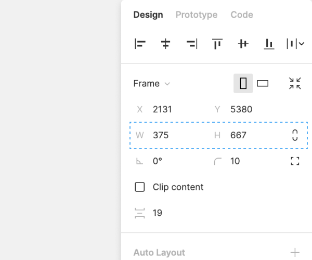The width and height of the screenshot is (312, 260).
Task: Switch frame to portrait orientation
Action: pyautogui.click(x=243, y=83)
